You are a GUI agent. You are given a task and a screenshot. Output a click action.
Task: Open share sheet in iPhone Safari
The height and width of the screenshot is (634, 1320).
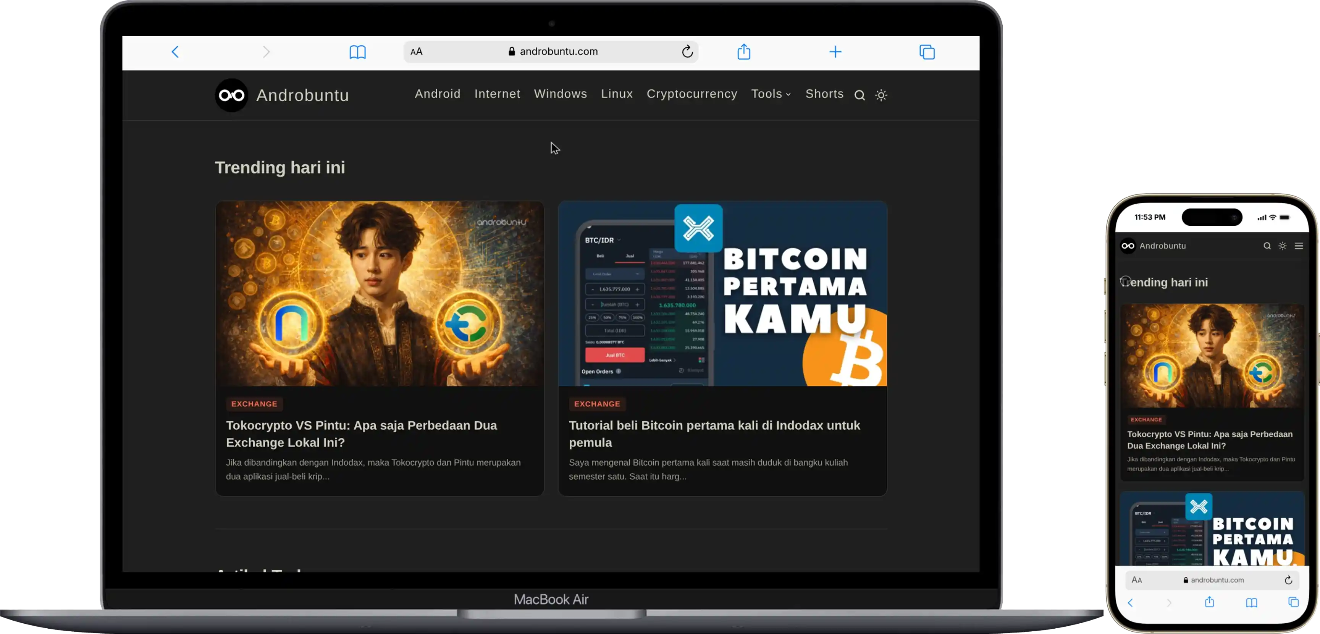pyautogui.click(x=1209, y=602)
